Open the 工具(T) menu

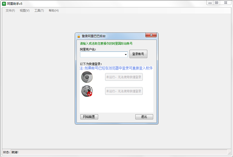coord(39,10)
